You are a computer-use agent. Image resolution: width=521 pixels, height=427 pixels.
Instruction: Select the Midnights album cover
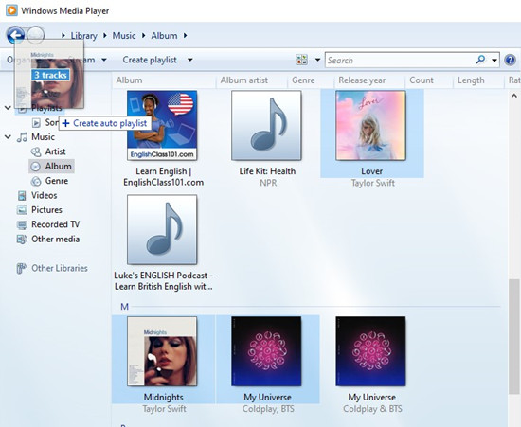tap(162, 351)
